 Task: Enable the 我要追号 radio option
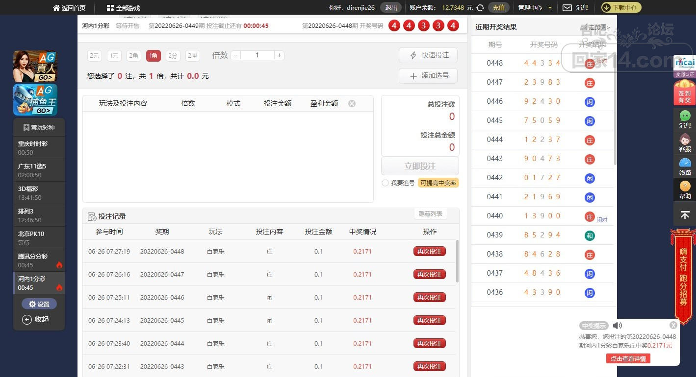coord(385,183)
